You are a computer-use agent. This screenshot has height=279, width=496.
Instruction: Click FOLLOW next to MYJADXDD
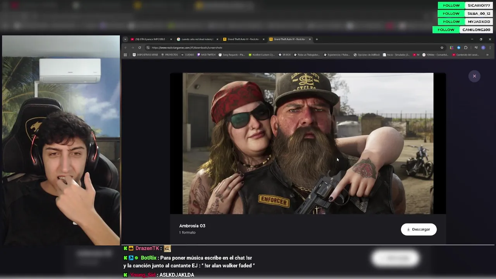451,22
